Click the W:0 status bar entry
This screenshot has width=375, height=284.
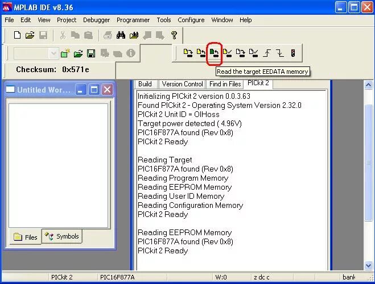221,277
